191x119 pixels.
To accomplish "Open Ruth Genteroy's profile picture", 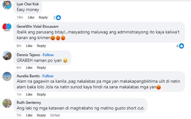I will click(7, 103).
